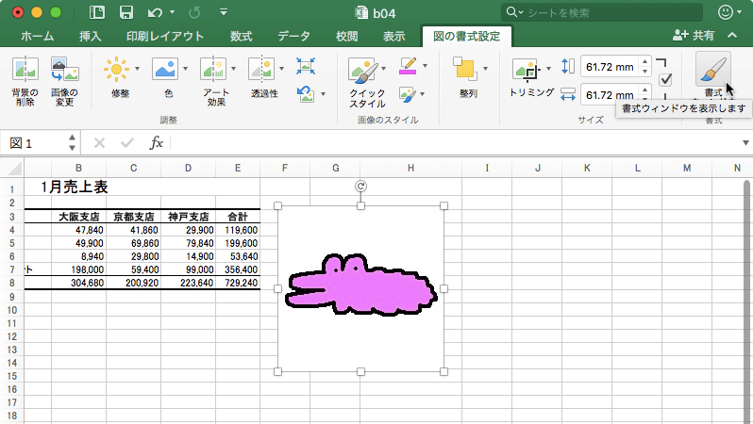753x424 pixels.
Task: Click the fx insert function icon
Action: 156,142
